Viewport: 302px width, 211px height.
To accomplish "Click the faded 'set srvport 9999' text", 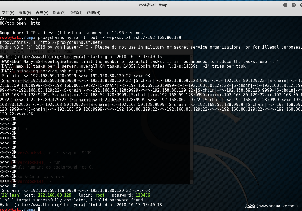I will coord(72,153).
